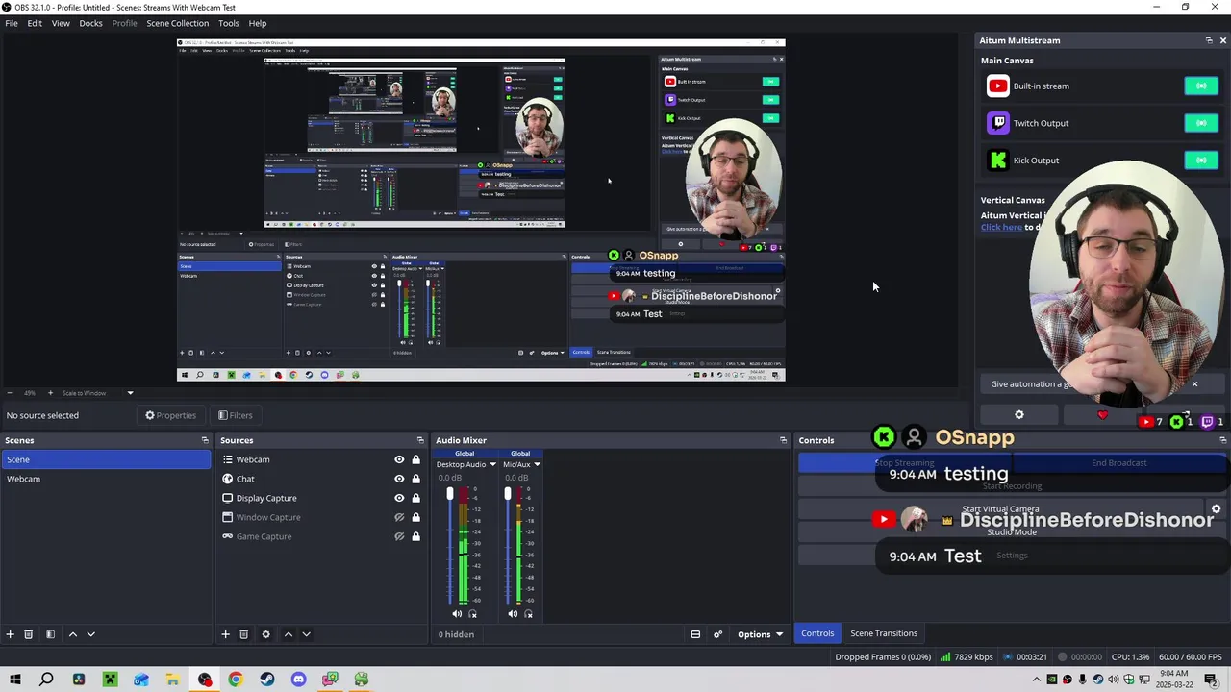Switch to the Controls tab
The width and height of the screenshot is (1231, 692).
coord(817,633)
